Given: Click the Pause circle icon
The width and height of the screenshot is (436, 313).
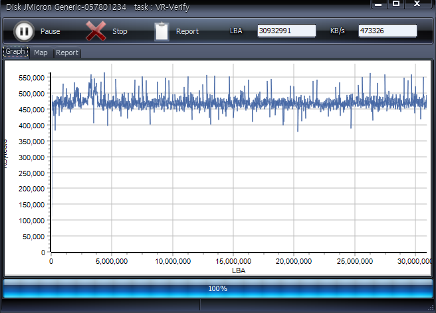Looking at the screenshot, I should [23, 31].
